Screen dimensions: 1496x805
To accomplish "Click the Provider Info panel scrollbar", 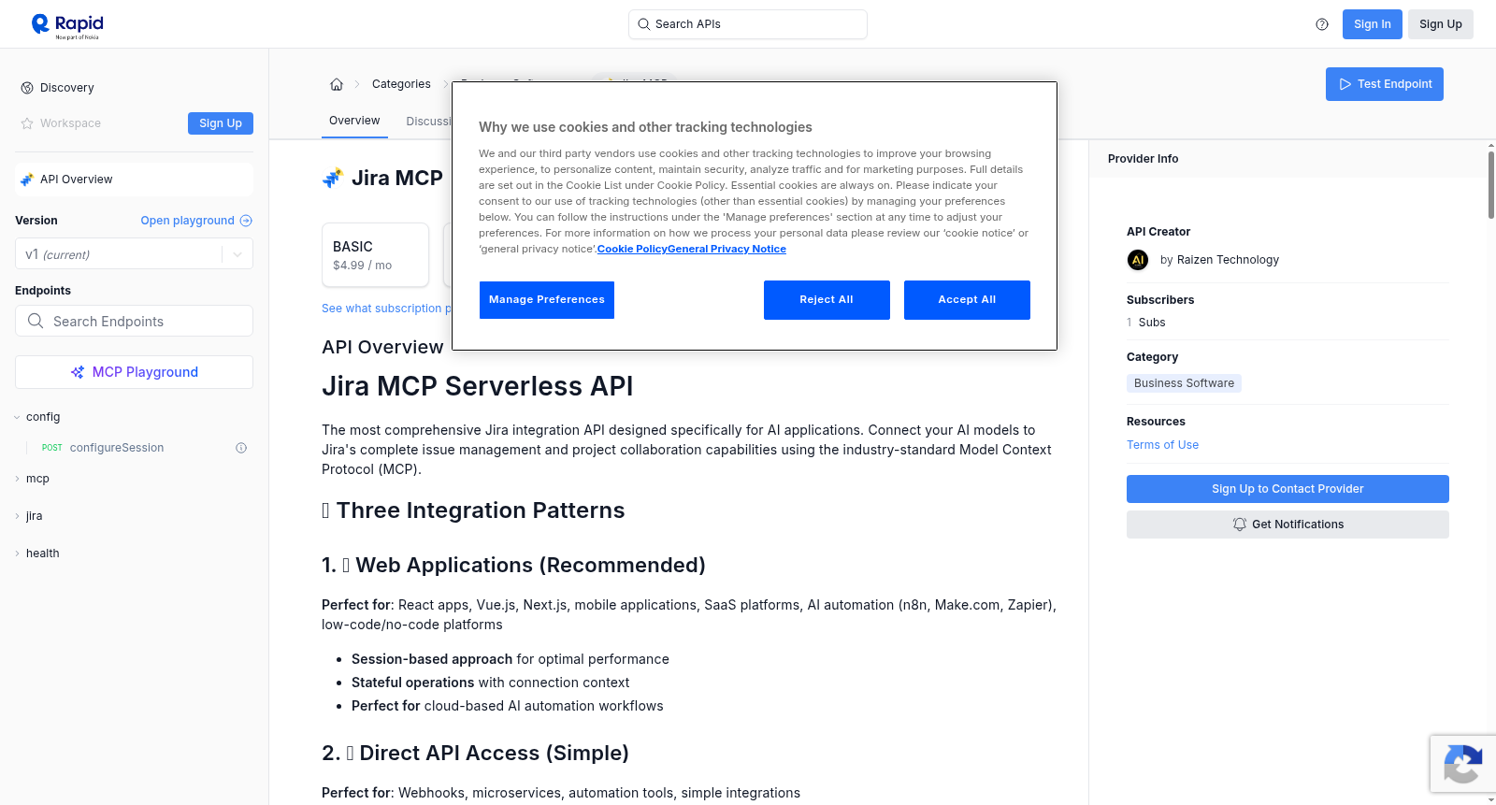I will [1490, 183].
